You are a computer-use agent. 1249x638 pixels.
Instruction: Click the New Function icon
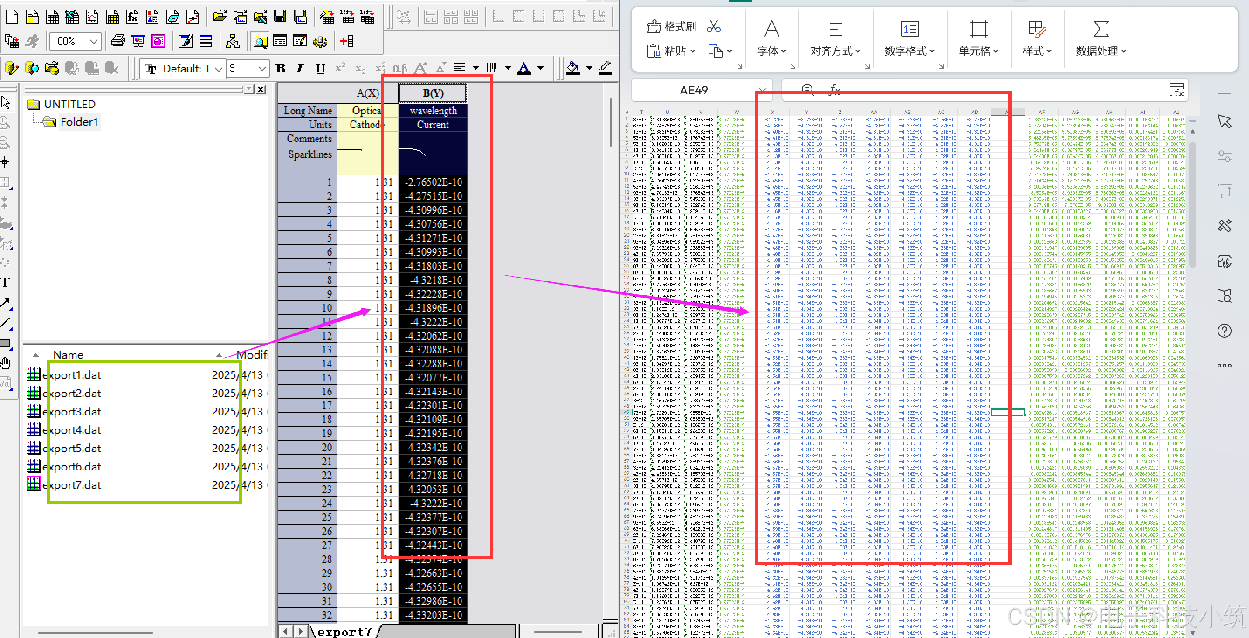point(132,17)
